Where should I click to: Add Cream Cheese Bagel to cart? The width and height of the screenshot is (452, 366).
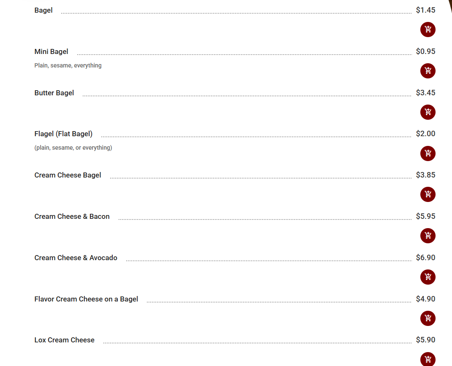tap(428, 194)
